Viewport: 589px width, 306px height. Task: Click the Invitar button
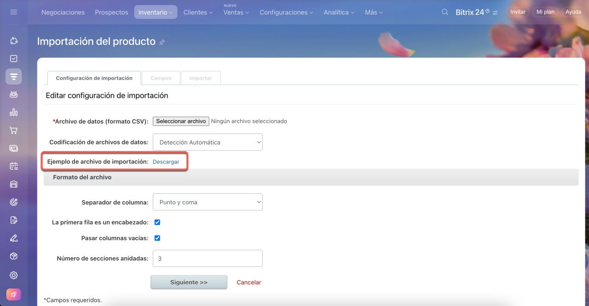coord(518,12)
